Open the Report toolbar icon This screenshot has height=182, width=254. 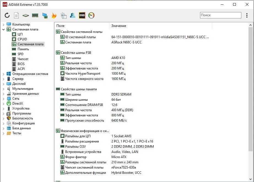(x=16, y=15)
